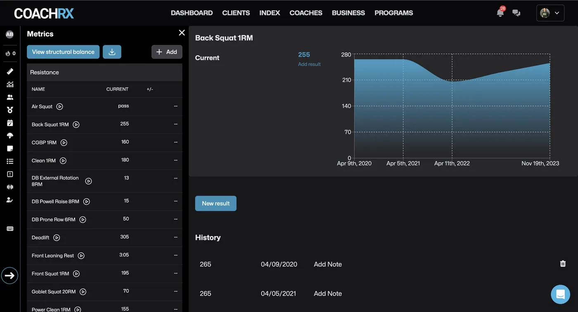Select the CGBP 1RM metric name
Image resolution: width=578 pixels, height=312 pixels.
point(44,143)
